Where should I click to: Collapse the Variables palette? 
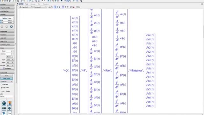pyautogui.click(x=7, y=15)
